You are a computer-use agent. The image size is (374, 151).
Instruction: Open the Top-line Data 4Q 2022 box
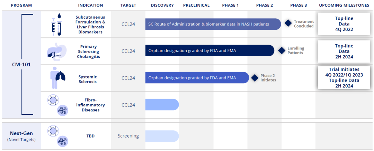click(x=344, y=23)
